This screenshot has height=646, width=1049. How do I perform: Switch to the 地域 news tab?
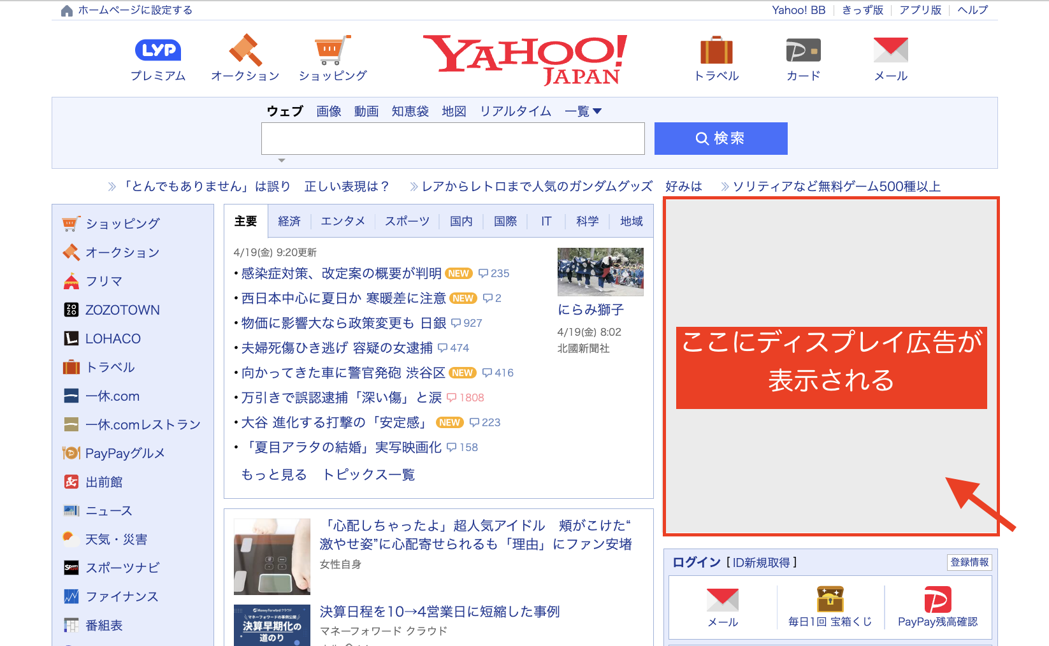click(x=632, y=221)
